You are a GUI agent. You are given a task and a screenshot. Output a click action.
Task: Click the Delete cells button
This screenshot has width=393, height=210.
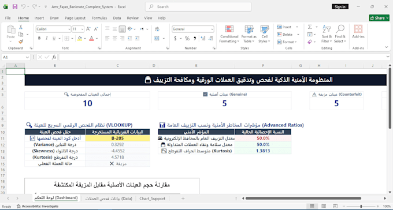click(x=285, y=35)
